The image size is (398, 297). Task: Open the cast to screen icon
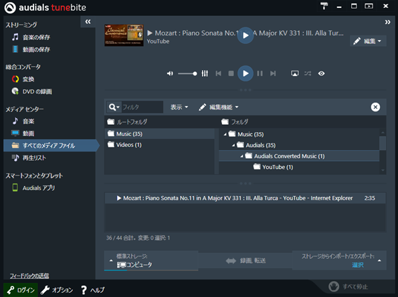pyautogui.click(x=295, y=73)
